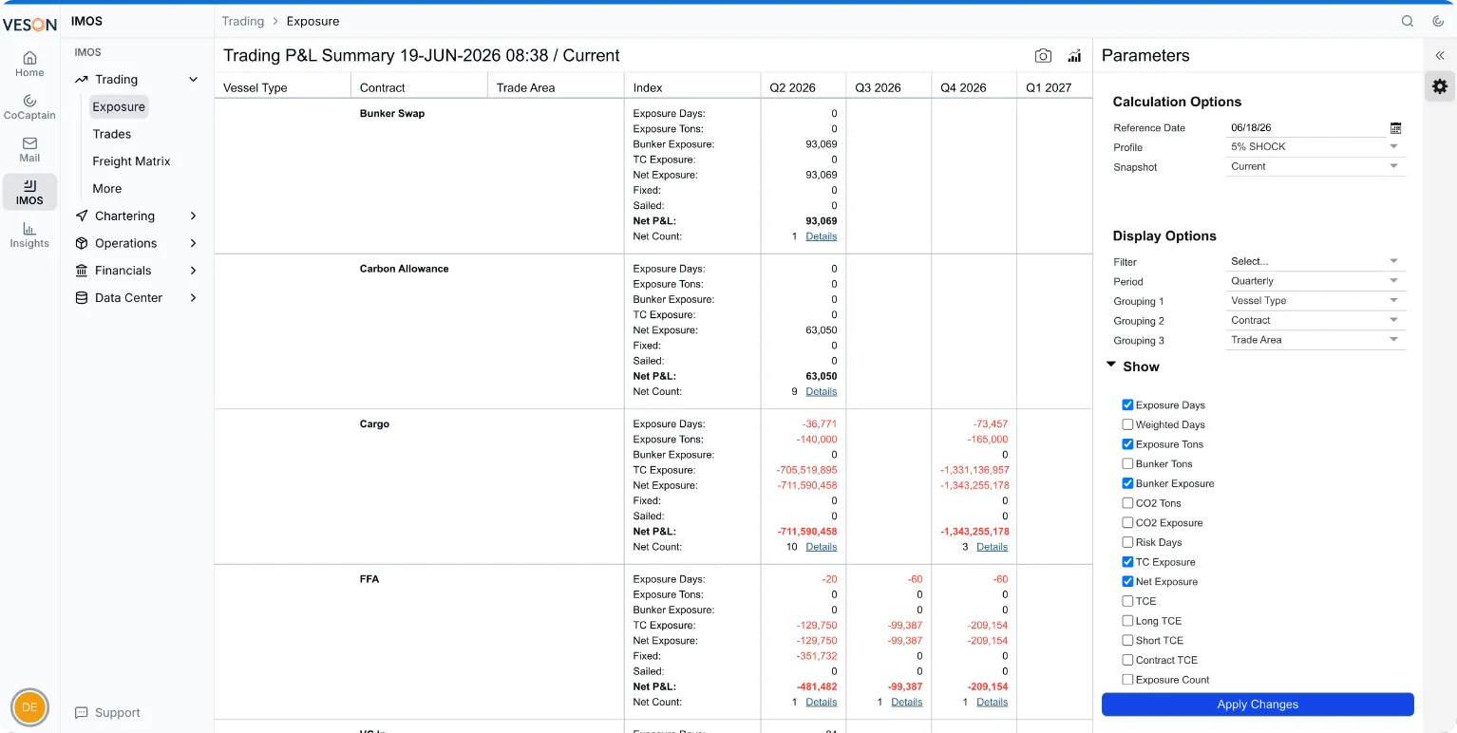The height and width of the screenshot is (733, 1457).
Task: Enable the Bunker Tons checkbox
Action: click(1127, 464)
